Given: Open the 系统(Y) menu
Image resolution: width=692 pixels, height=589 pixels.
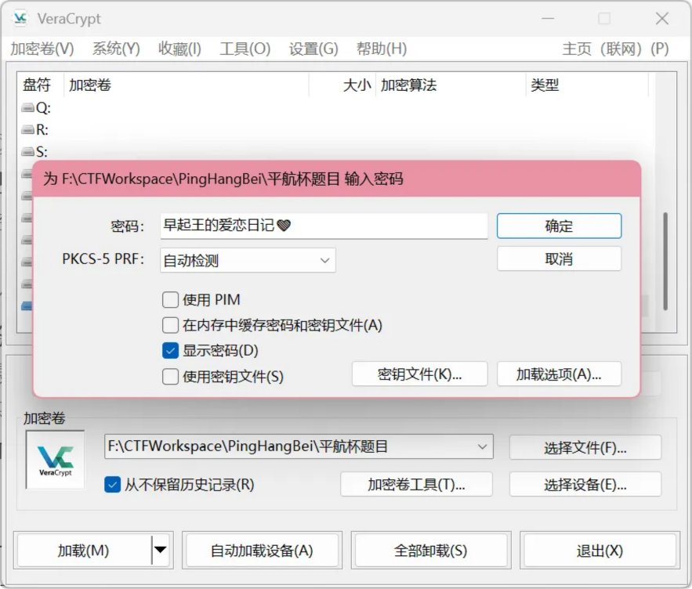Looking at the screenshot, I should pyautogui.click(x=116, y=49).
